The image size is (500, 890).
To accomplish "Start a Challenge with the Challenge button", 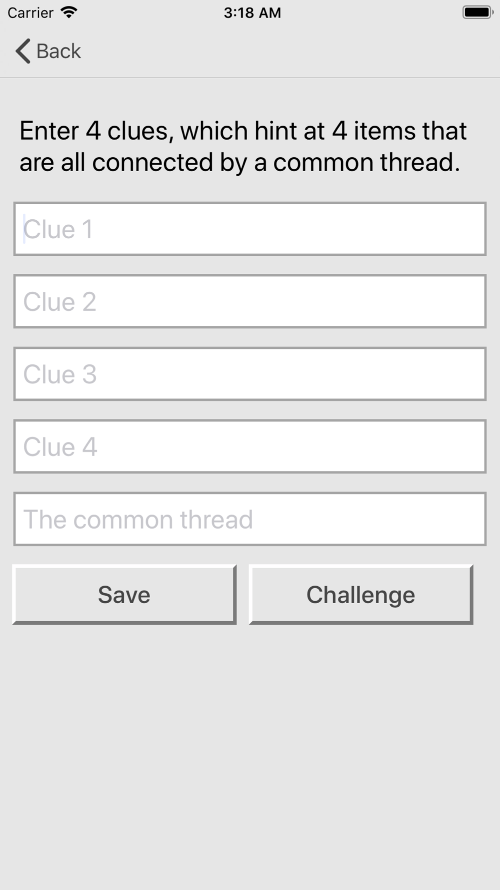I will [361, 595].
